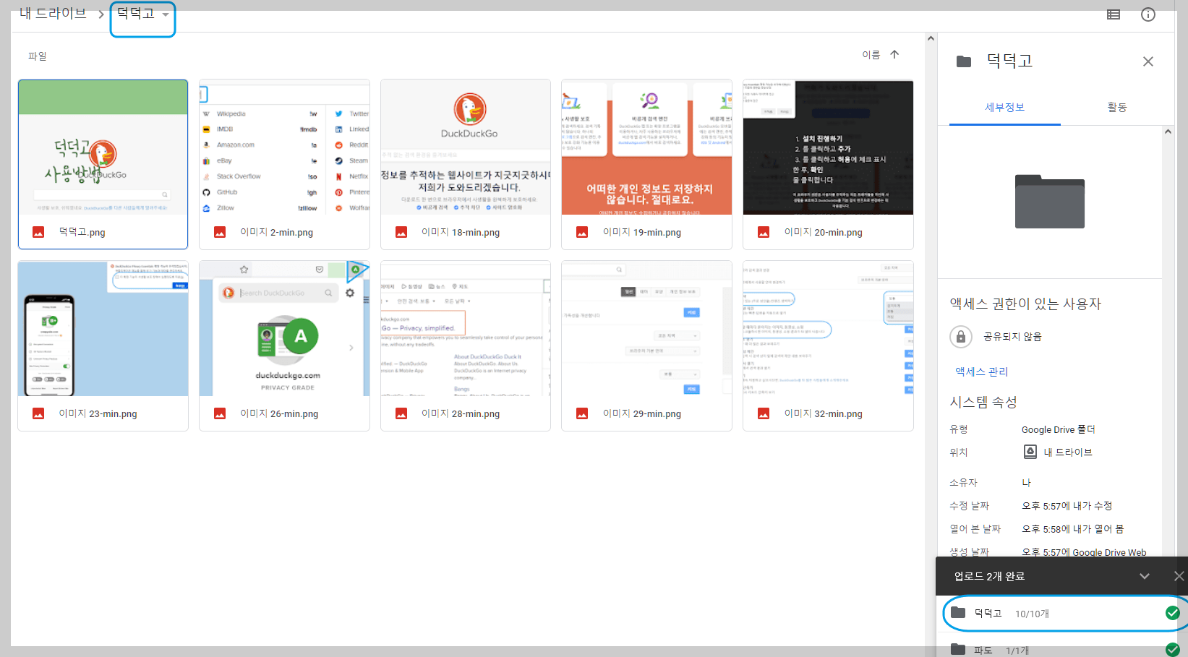
Task: Select 이미지 26-min.png thumbnail
Action: pos(284,329)
